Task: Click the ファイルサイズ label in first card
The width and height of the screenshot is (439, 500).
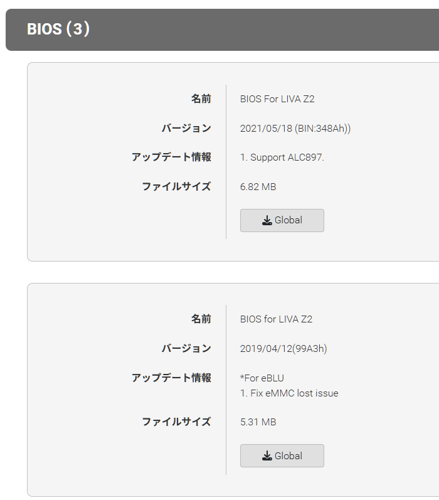Action: [x=176, y=186]
